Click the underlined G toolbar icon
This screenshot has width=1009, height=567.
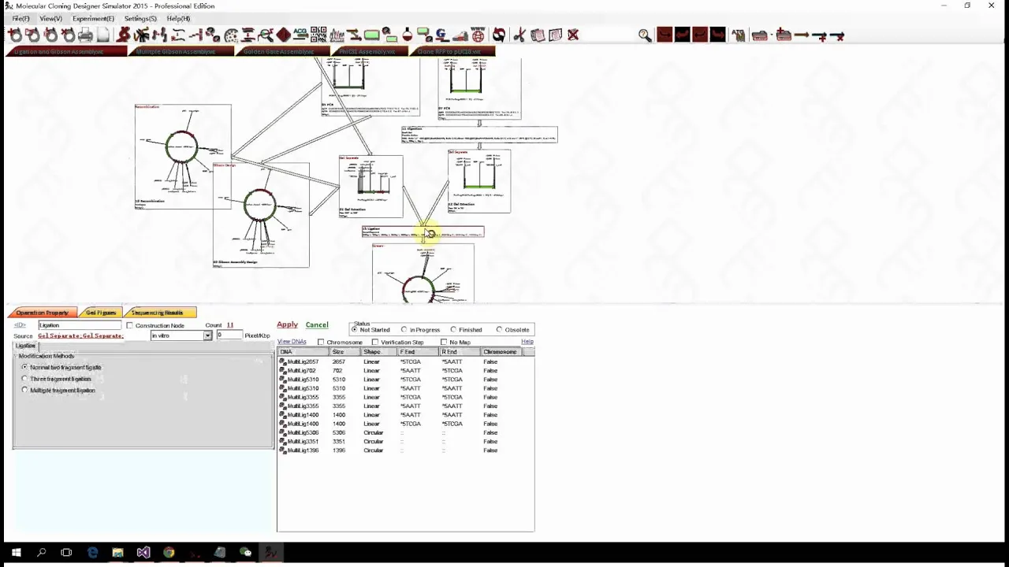point(441,35)
